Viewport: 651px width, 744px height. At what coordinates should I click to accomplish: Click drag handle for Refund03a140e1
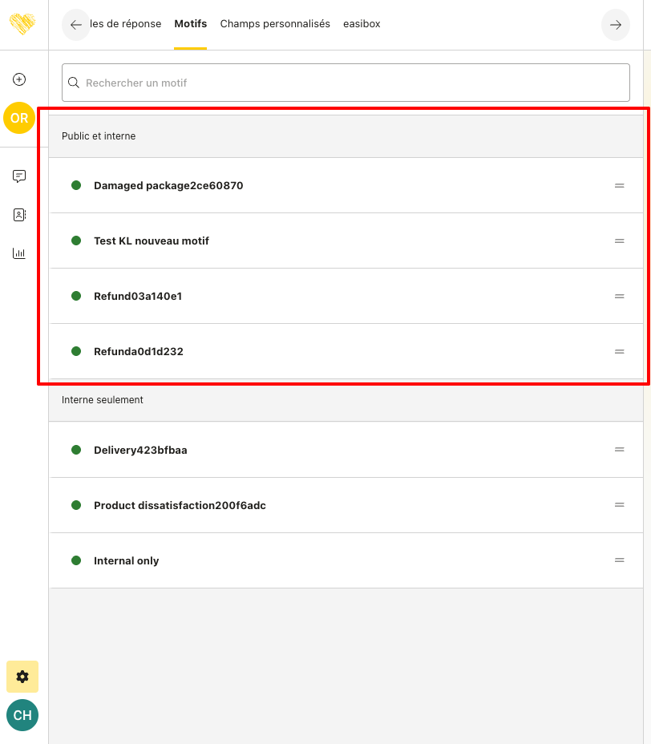click(x=619, y=296)
